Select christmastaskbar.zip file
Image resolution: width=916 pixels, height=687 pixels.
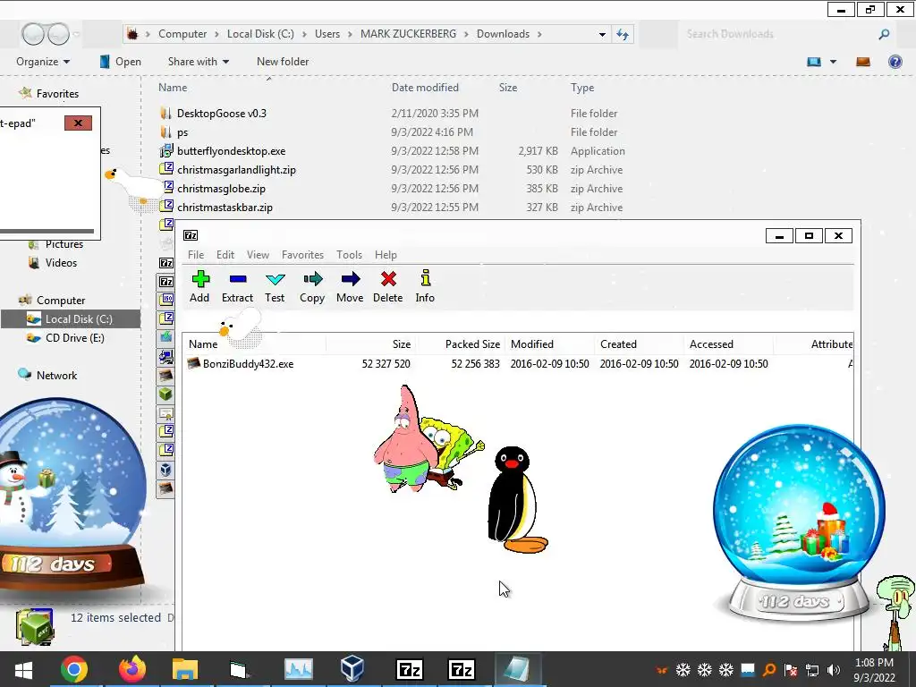click(225, 207)
